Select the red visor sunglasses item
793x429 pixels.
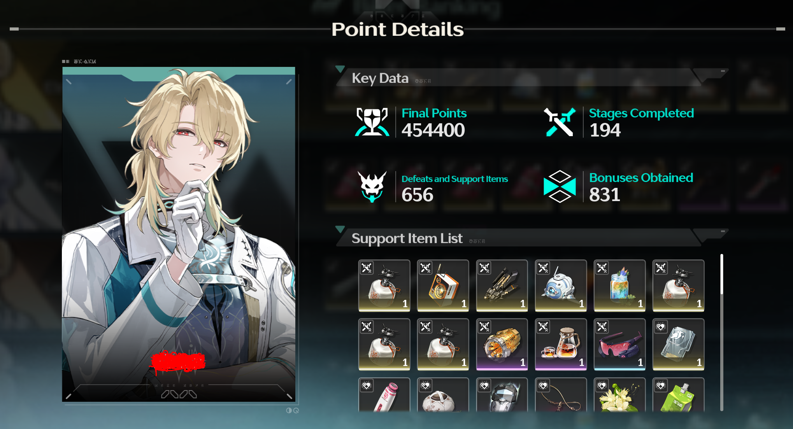point(619,344)
